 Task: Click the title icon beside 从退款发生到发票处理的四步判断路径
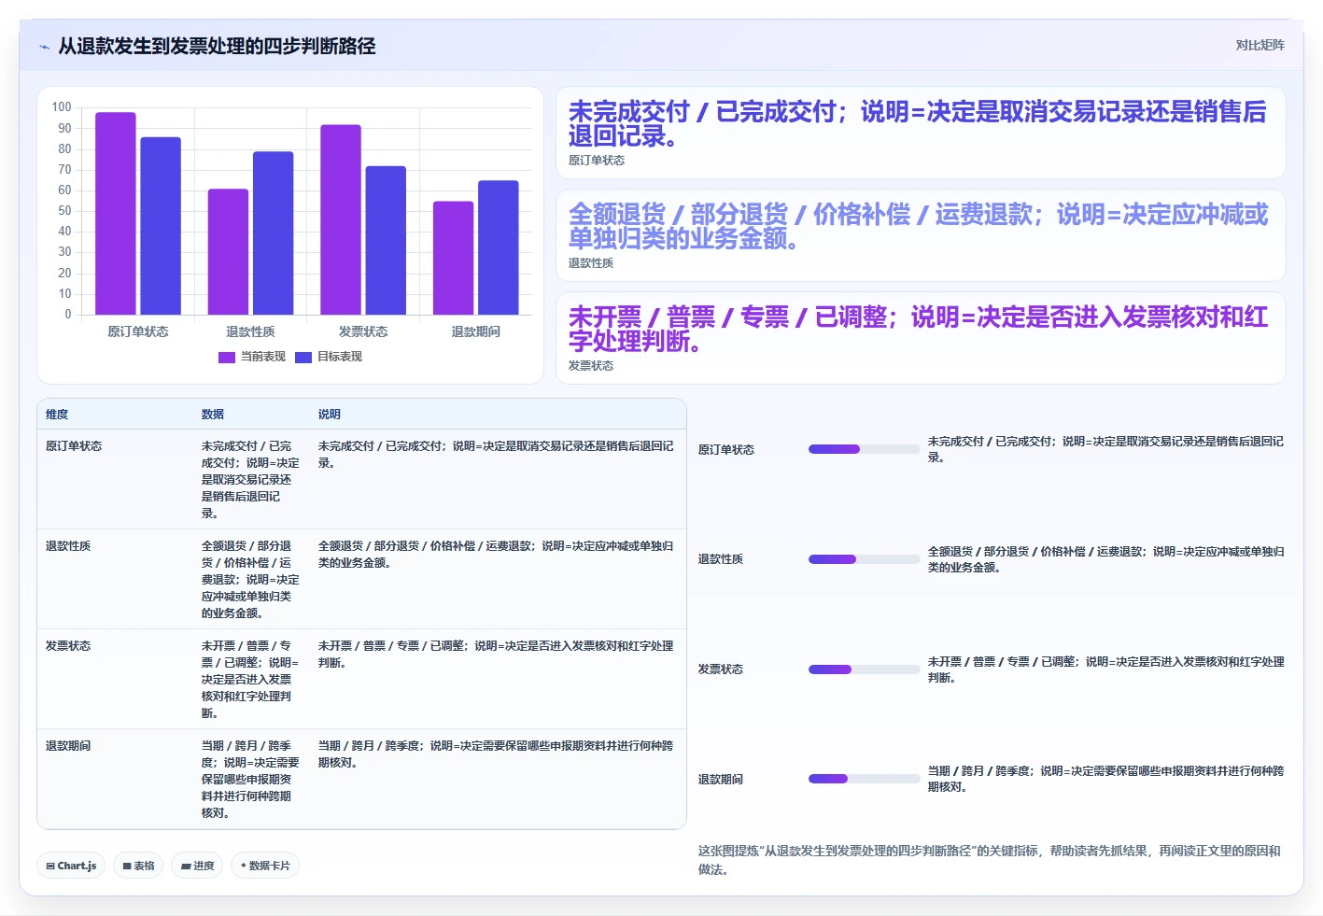pos(44,47)
